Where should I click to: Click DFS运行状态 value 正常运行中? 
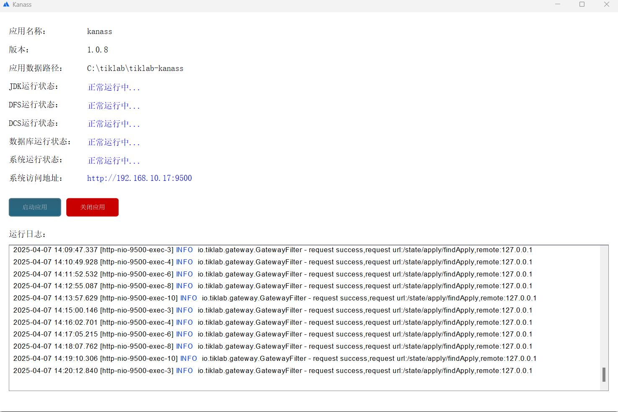coord(114,106)
